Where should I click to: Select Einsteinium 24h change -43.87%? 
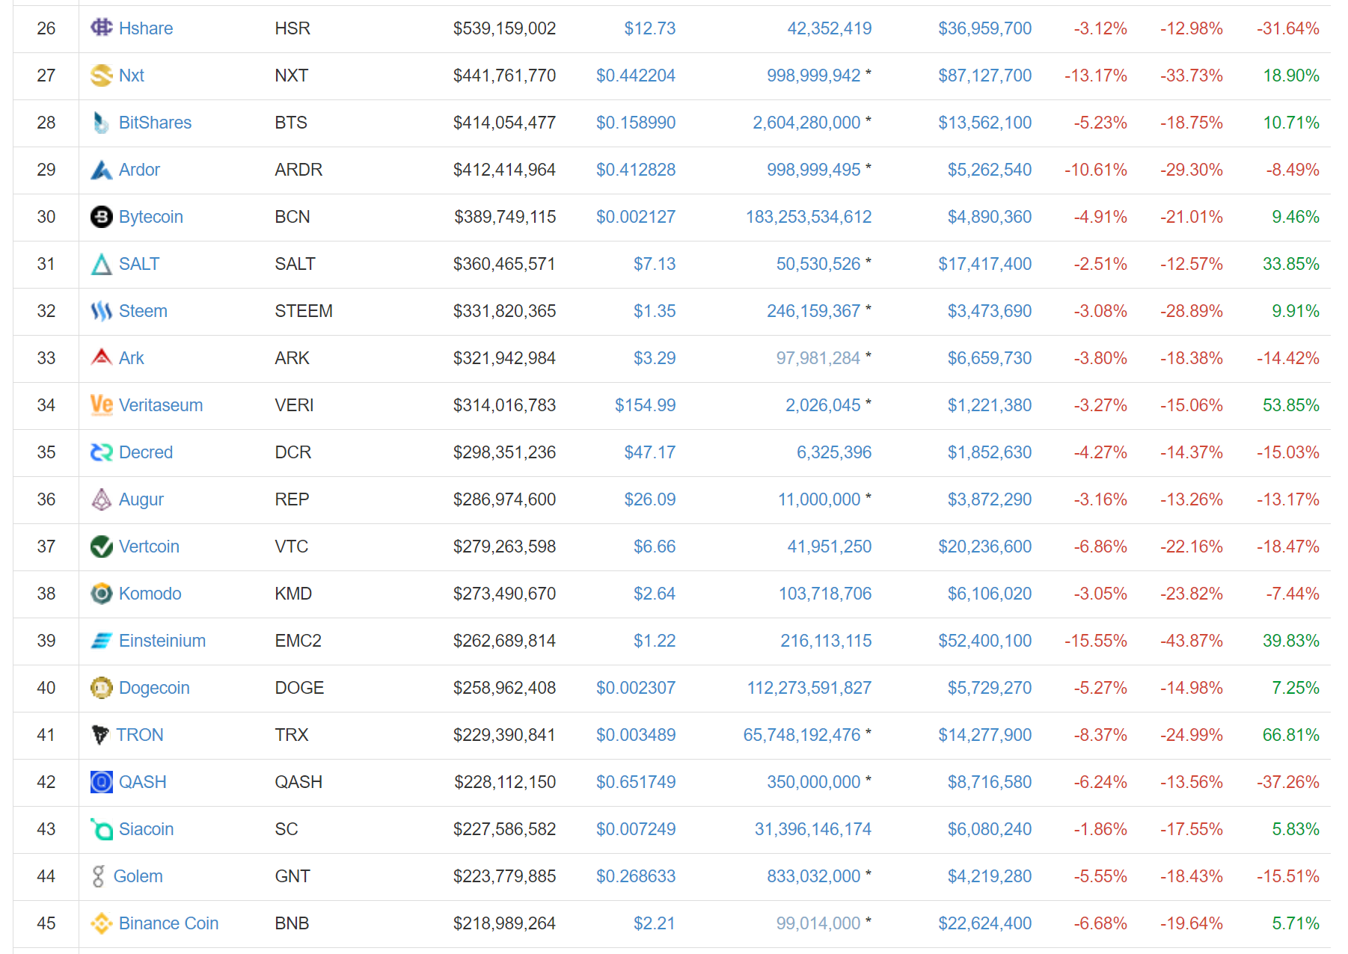tap(1192, 641)
